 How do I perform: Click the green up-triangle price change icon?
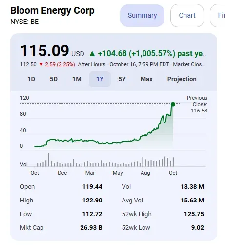click(92, 54)
